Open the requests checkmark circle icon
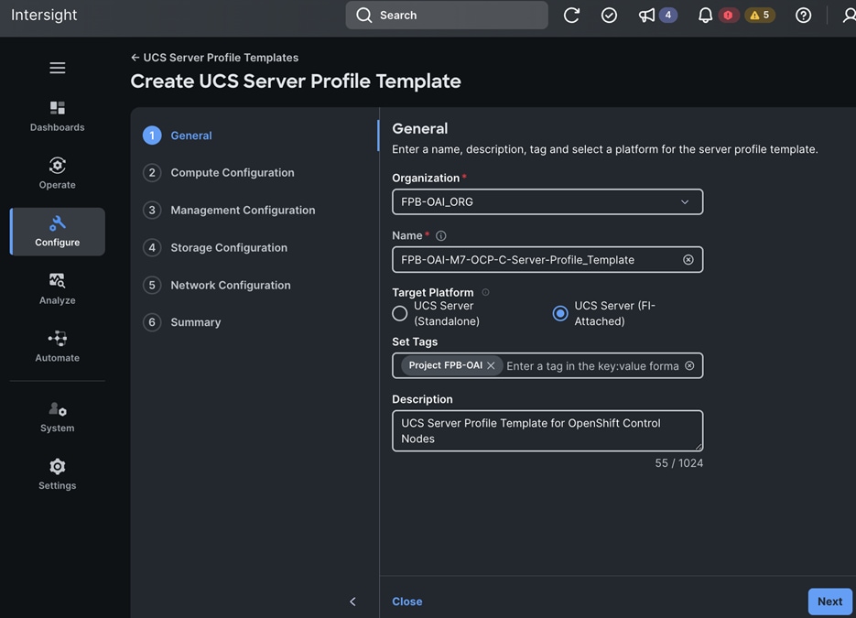856x618 pixels. 609,15
